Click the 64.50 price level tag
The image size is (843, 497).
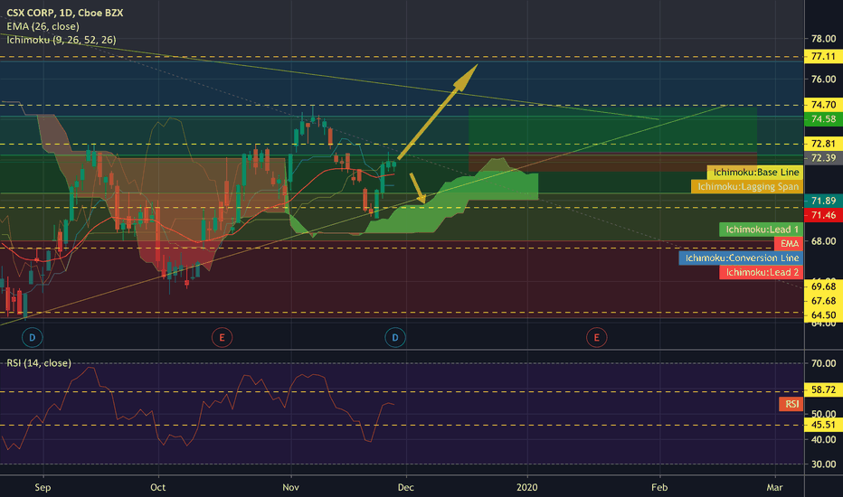coord(824,314)
